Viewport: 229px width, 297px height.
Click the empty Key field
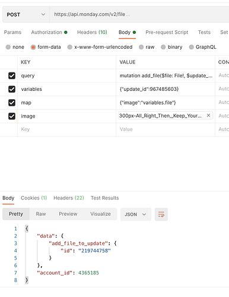coord(66,129)
